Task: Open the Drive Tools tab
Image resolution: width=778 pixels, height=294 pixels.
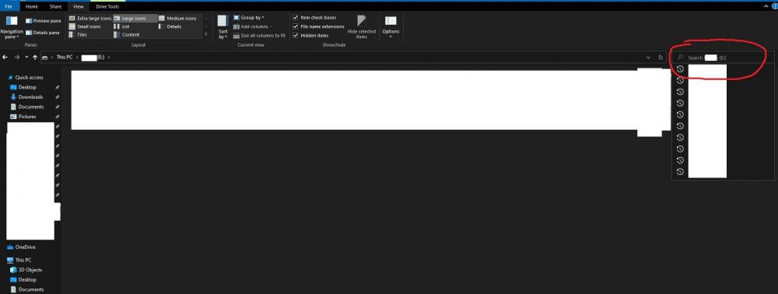Action: click(107, 6)
